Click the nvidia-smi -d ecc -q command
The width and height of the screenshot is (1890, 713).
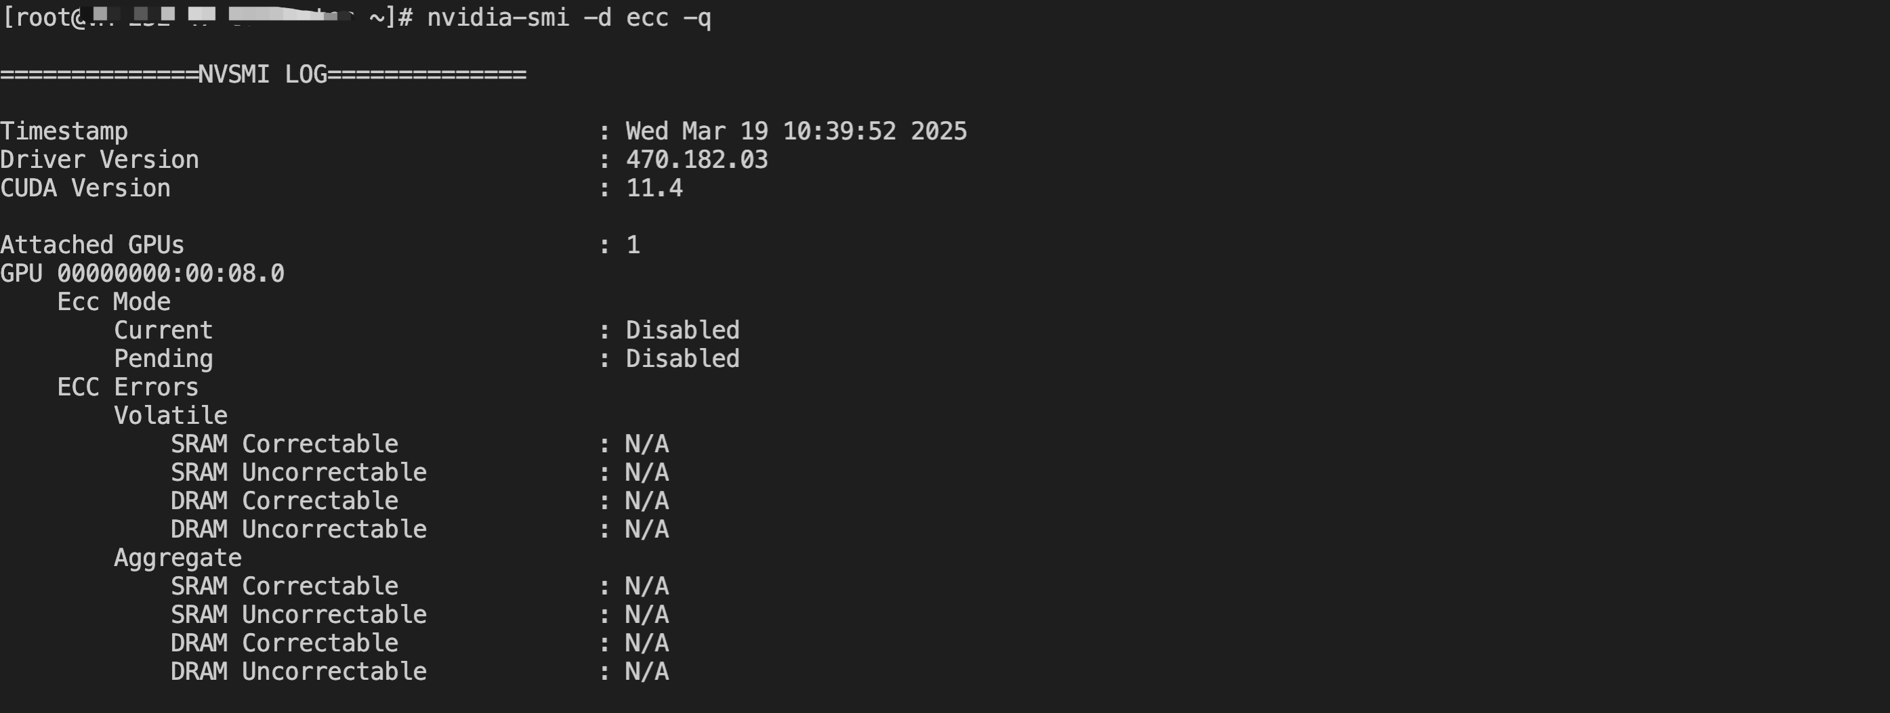[x=568, y=17]
